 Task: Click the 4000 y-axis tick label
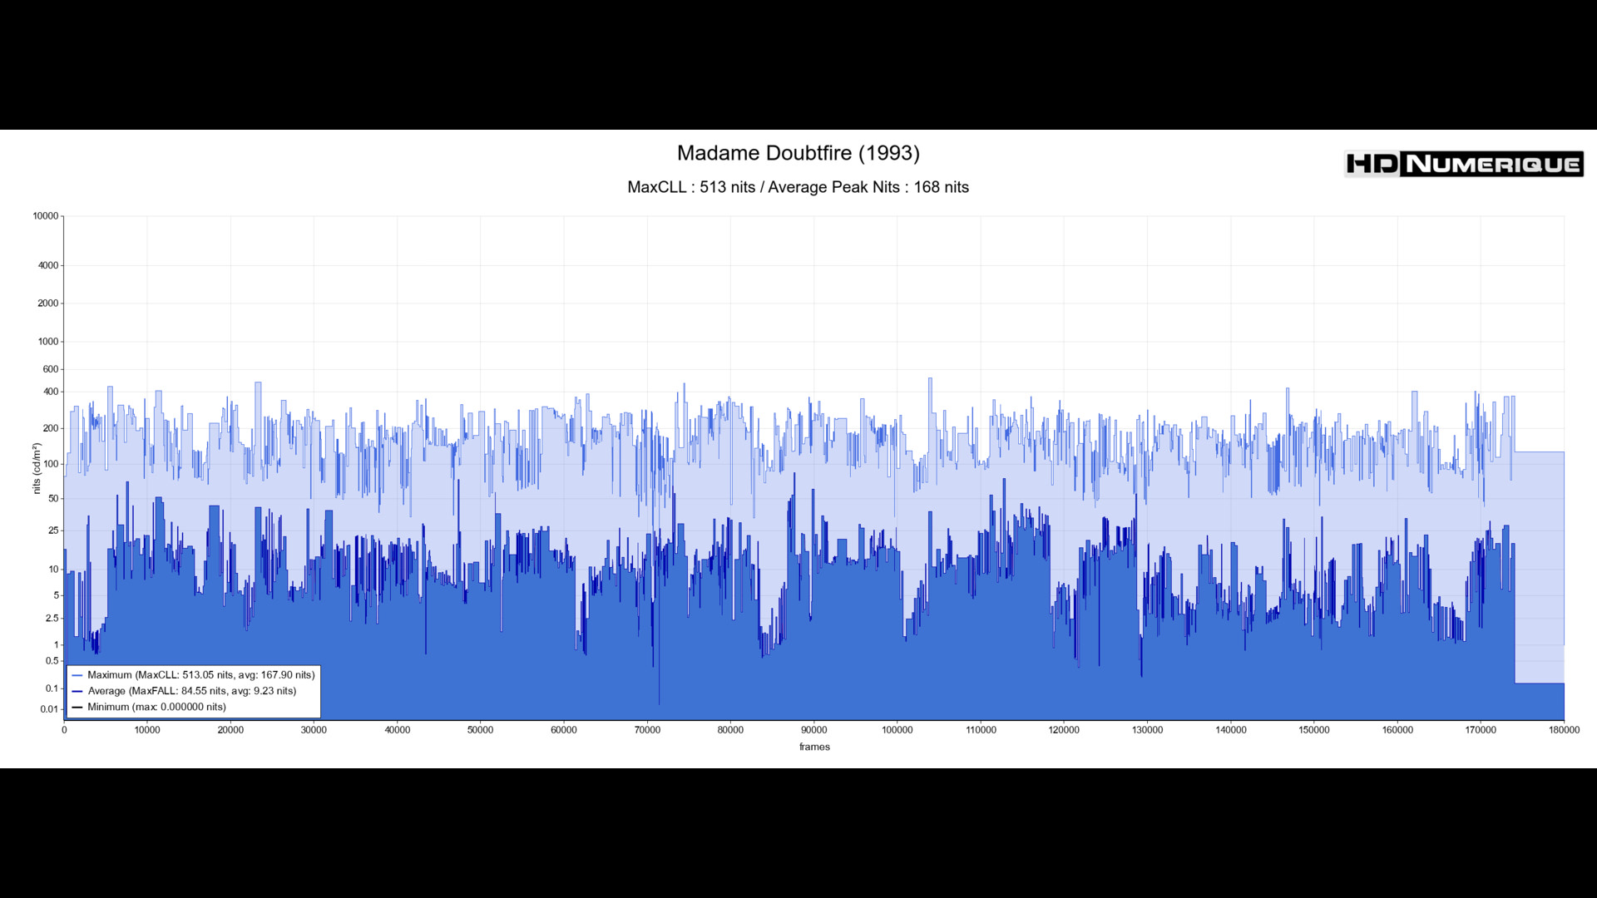click(x=48, y=266)
